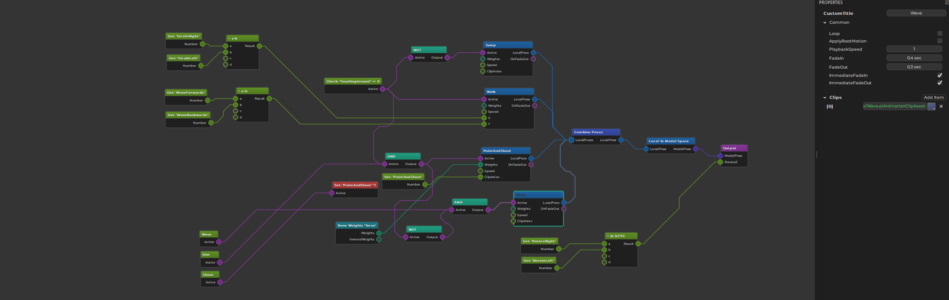
Task: Open the clip asset browse dropdown
Action: click(931, 106)
